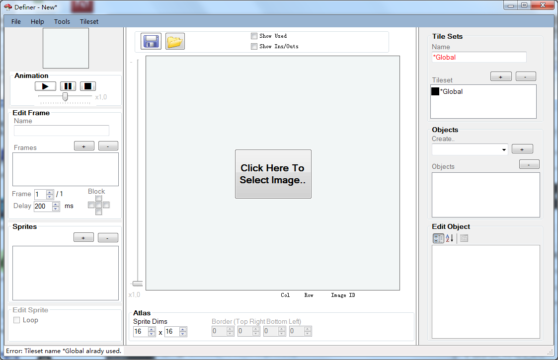This screenshot has height=360, width=558.
Task: Pause the animation
Action: tap(68, 86)
